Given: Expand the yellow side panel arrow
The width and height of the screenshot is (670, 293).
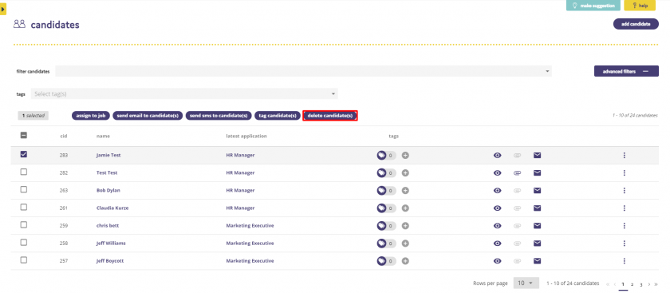Looking at the screenshot, I should click(x=3, y=9).
